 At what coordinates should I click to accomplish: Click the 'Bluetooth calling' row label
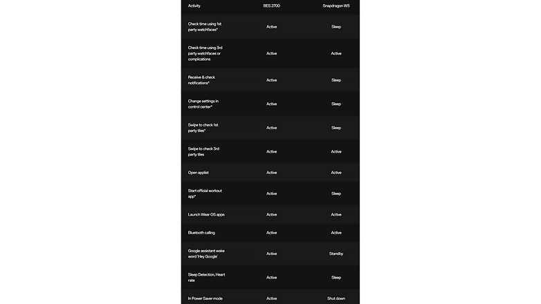[201, 233]
